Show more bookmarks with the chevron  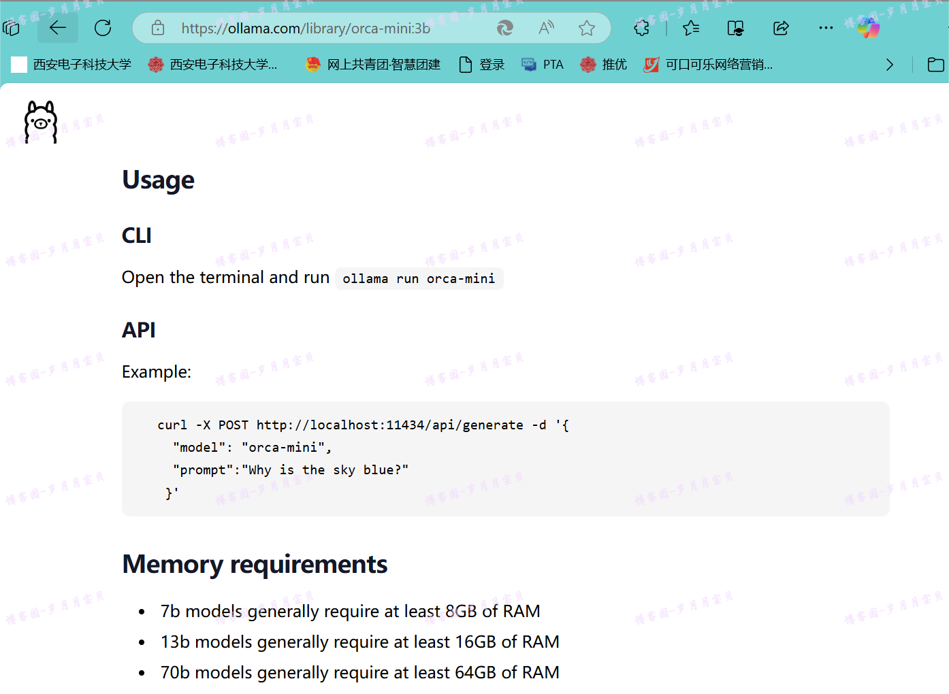890,65
